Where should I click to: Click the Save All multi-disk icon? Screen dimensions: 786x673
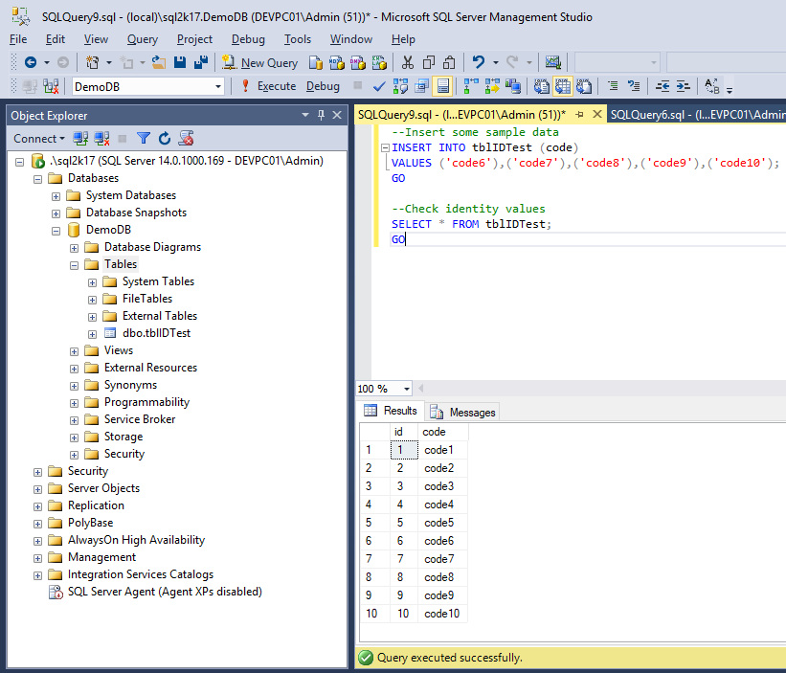pyautogui.click(x=201, y=62)
